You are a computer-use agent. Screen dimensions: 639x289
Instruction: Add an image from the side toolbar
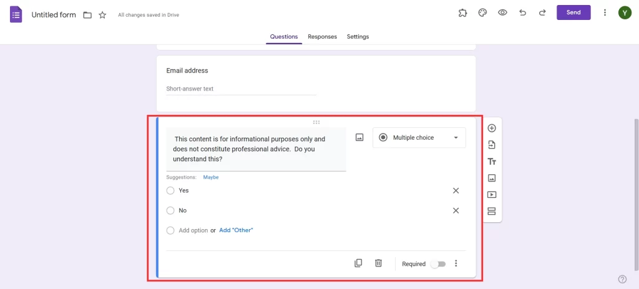[492, 178]
